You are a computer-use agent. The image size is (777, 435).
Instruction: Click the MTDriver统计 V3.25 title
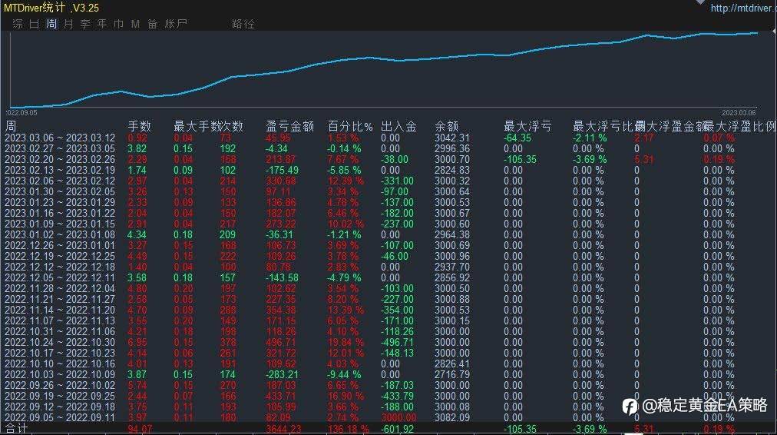(51, 8)
